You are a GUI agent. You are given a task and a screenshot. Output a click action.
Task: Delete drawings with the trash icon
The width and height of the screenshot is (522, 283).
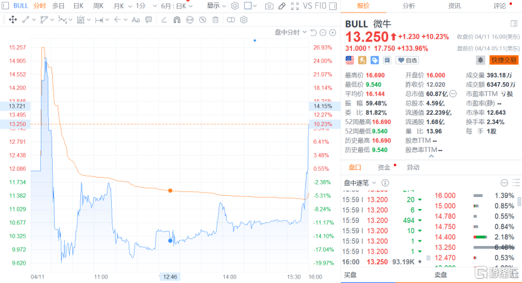pyautogui.click(x=215, y=20)
